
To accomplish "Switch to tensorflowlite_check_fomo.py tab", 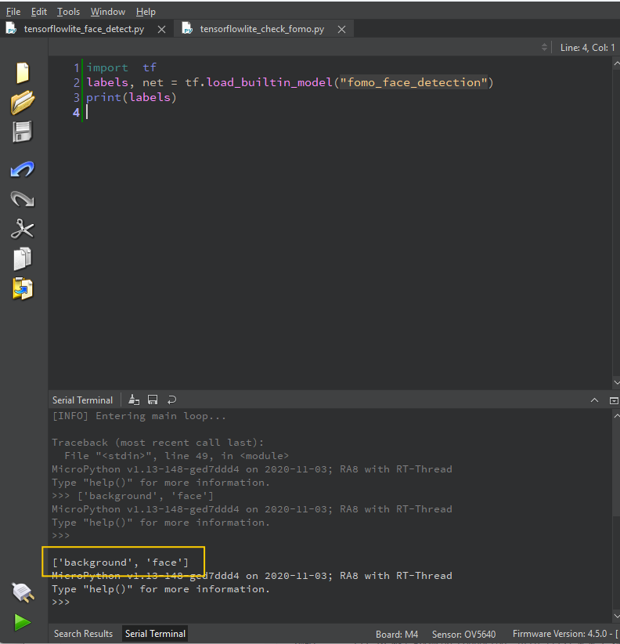I will coord(261,29).
